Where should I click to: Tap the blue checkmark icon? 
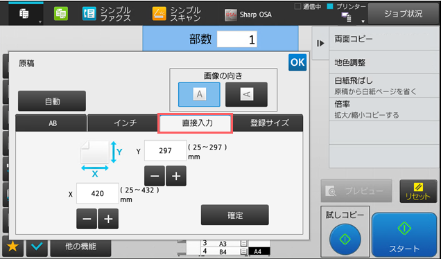point(37,247)
